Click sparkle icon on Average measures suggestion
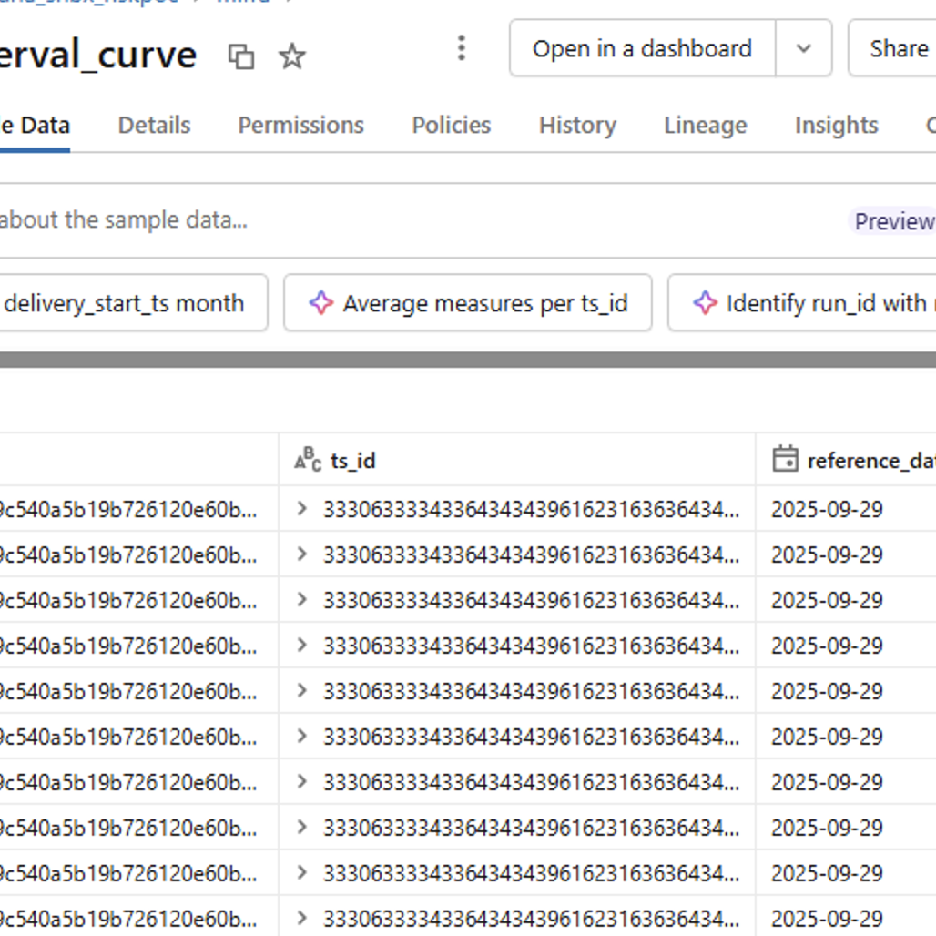The image size is (936, 936). coord(320,303)
